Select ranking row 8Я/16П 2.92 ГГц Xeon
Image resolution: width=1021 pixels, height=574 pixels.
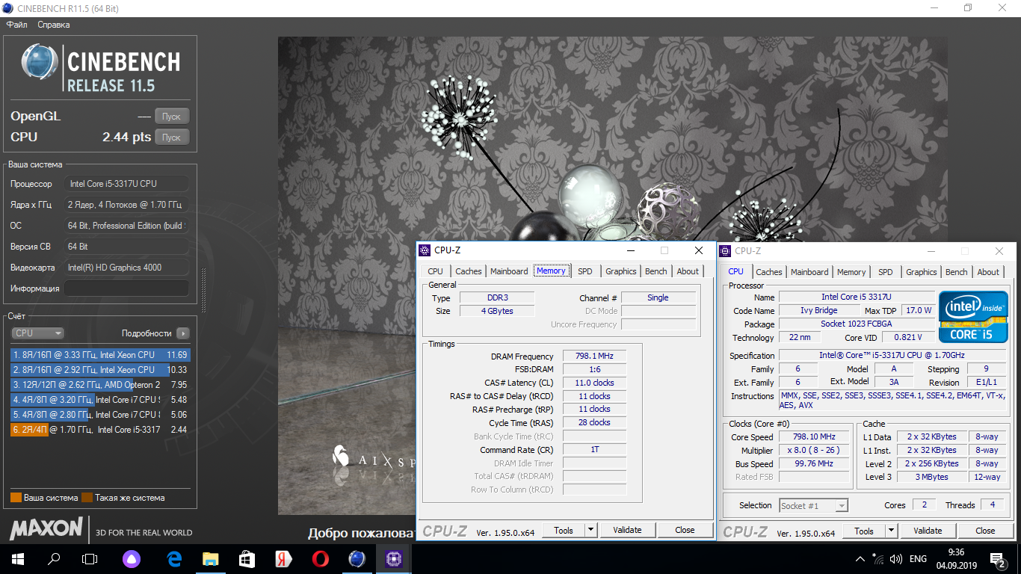(99, 370)
